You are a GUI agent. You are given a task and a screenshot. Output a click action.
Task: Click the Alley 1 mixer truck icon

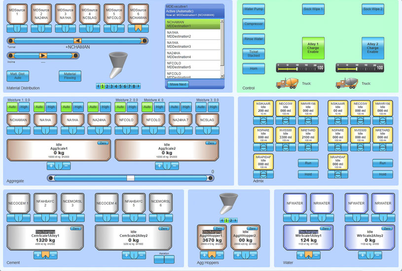coord(287,83)
